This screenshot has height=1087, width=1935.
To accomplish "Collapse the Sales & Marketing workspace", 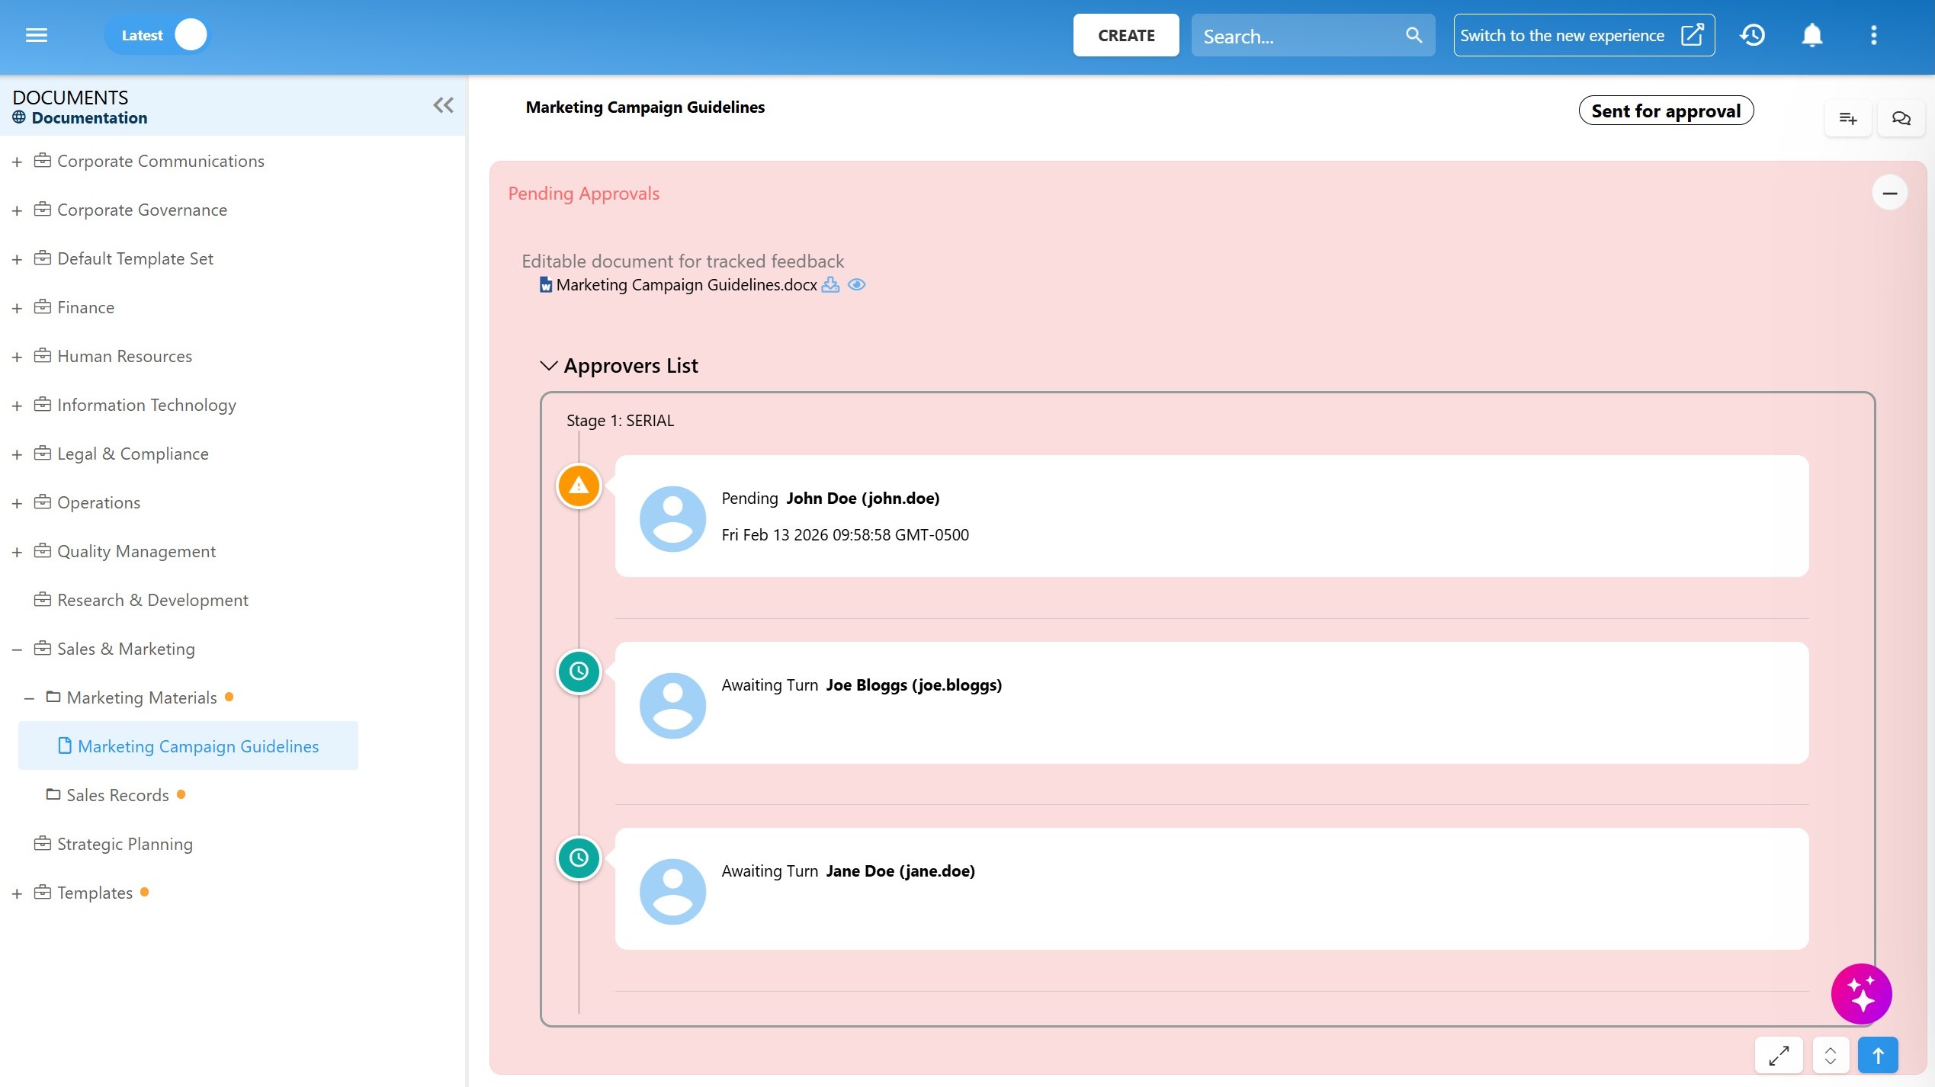I will (x=17, y=649).
